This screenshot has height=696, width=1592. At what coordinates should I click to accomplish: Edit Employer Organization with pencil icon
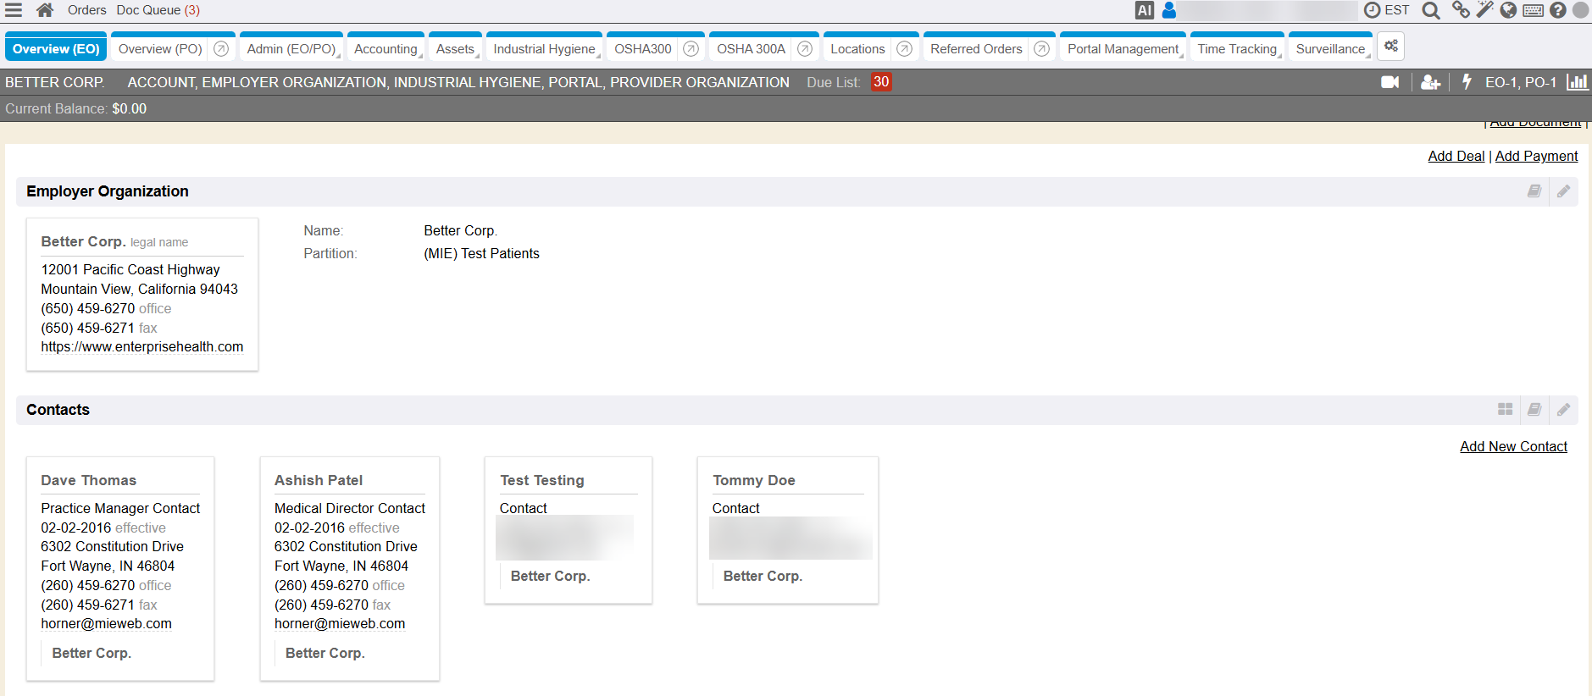click(1563, 191)
